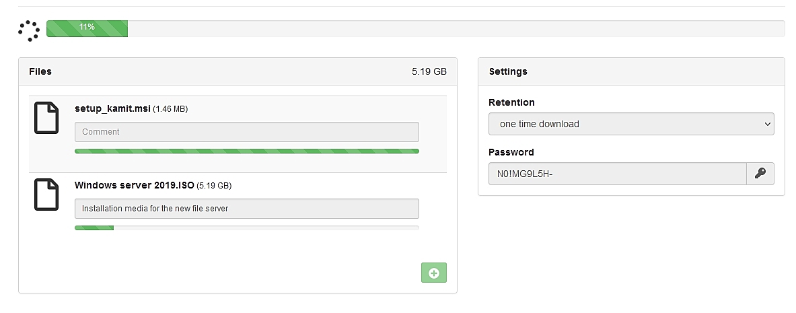The height and width of the screenshot is (313, 796).
Task: Click the Comment field for setup_kamit.msi
Action: [246, 132]
